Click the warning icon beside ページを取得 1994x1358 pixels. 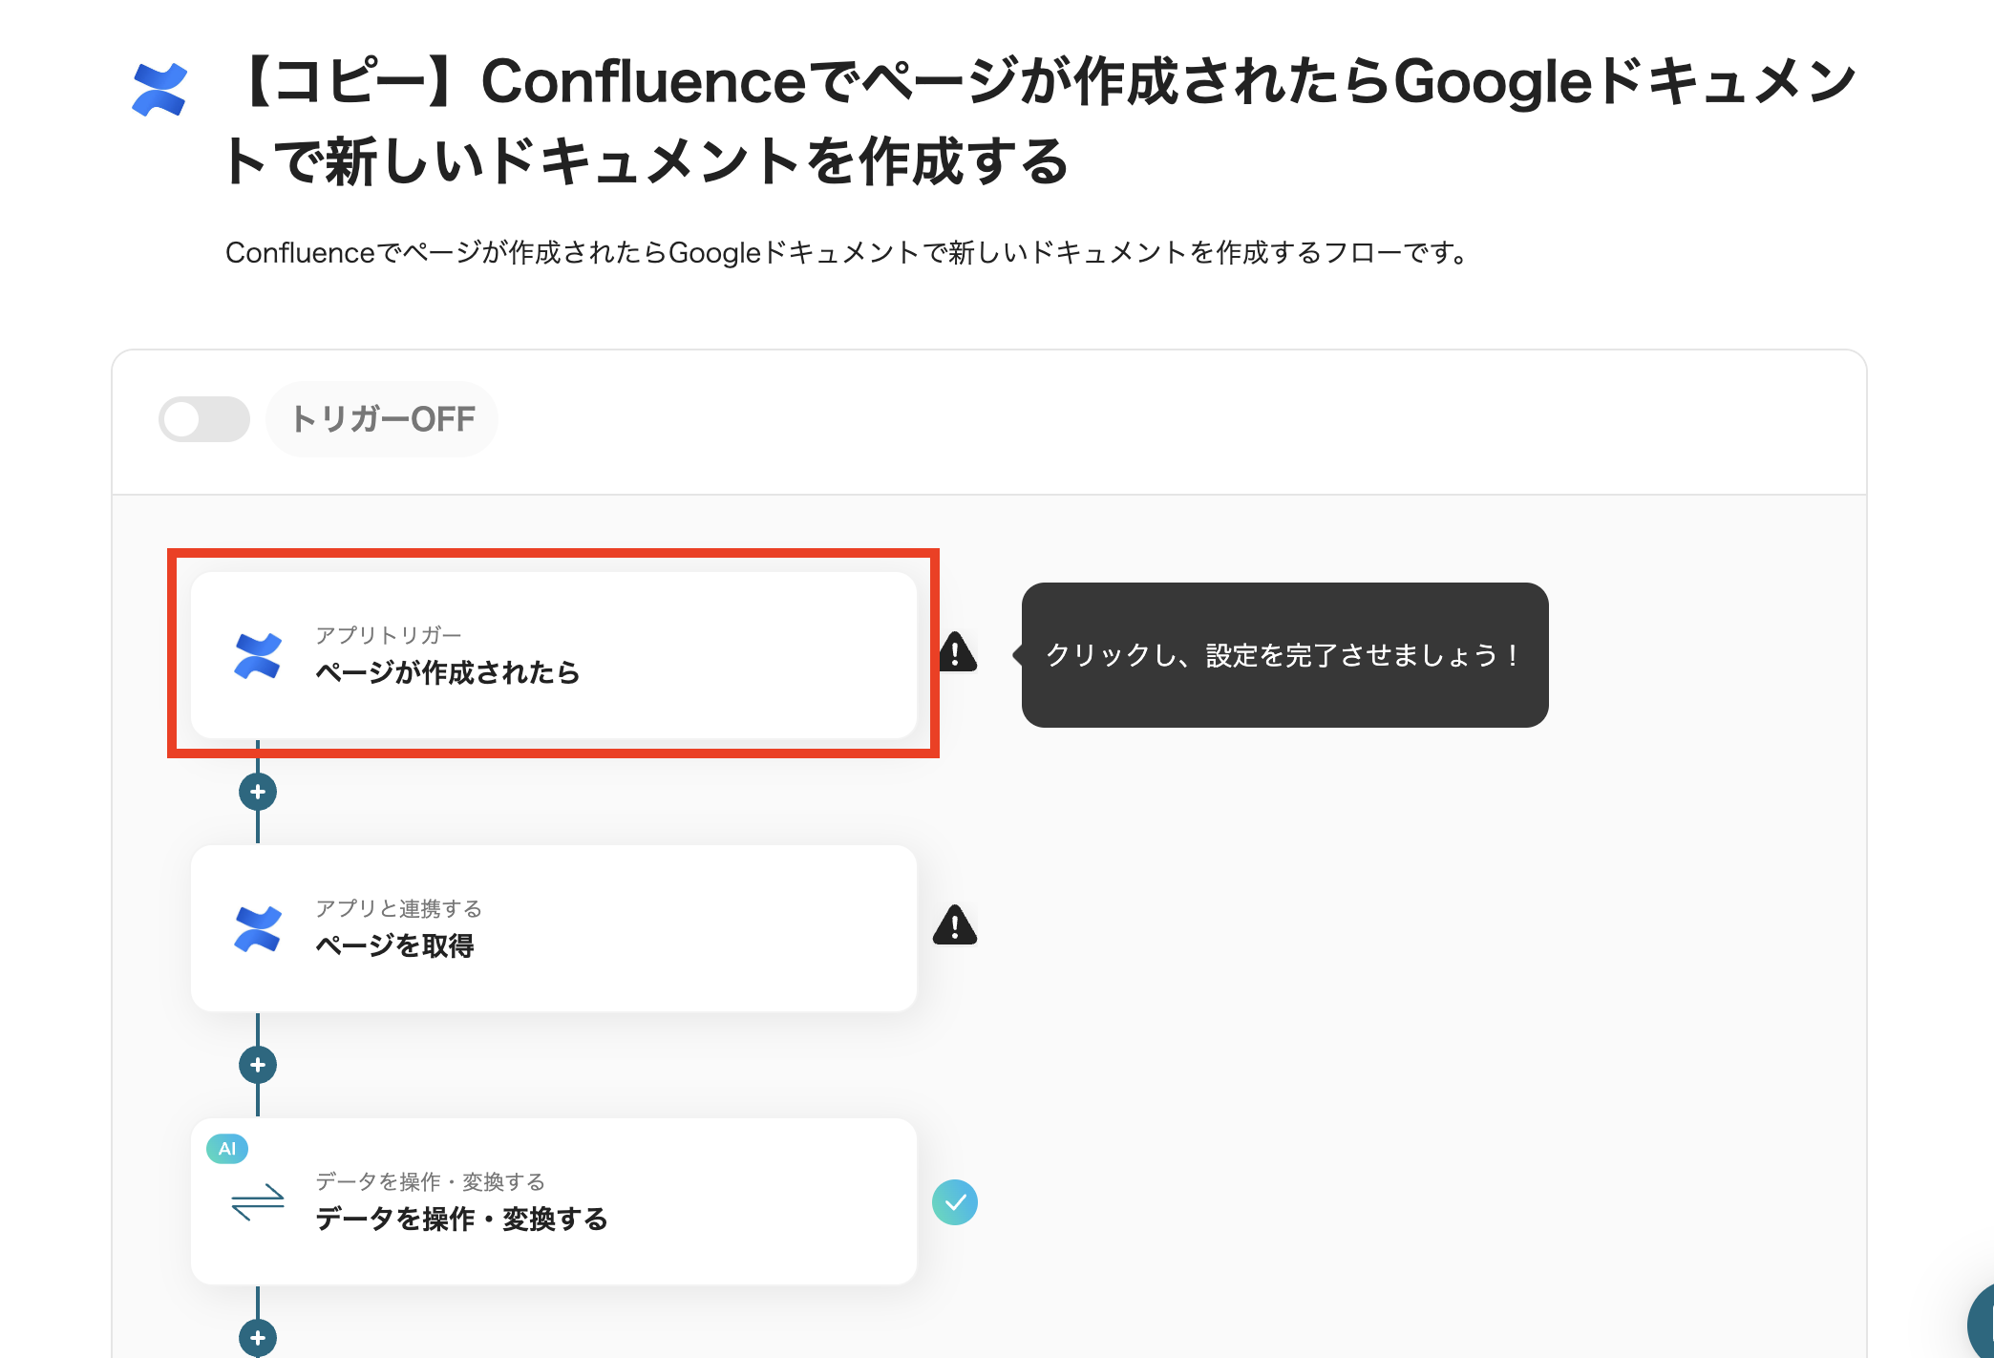click(955, 926)
